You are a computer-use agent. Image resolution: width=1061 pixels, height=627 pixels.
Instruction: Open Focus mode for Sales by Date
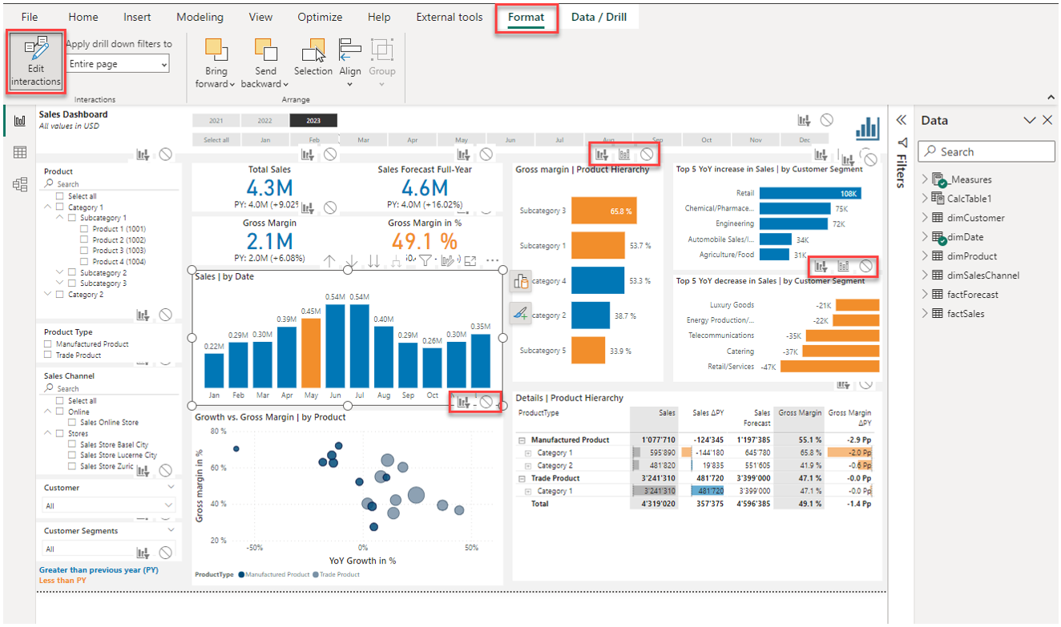click(x=470, y=260)
